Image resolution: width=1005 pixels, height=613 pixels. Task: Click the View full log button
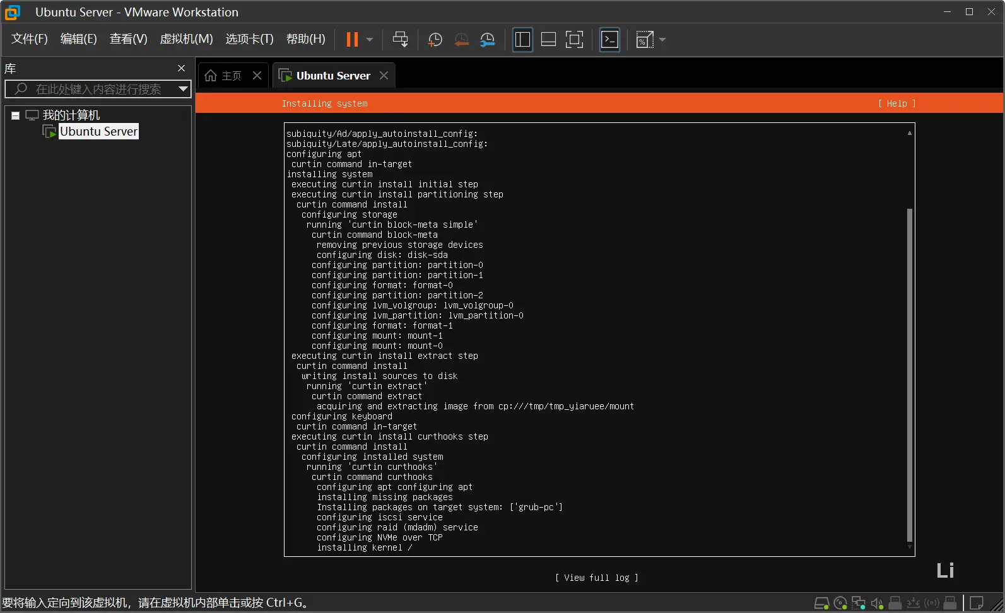point(596,578)
